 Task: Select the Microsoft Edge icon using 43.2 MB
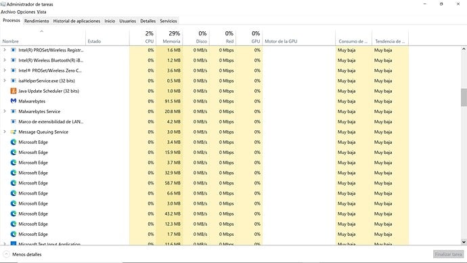(x=14, y=214)
